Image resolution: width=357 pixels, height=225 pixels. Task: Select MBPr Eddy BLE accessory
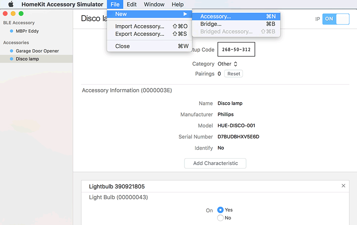click(x=27, y=31)
